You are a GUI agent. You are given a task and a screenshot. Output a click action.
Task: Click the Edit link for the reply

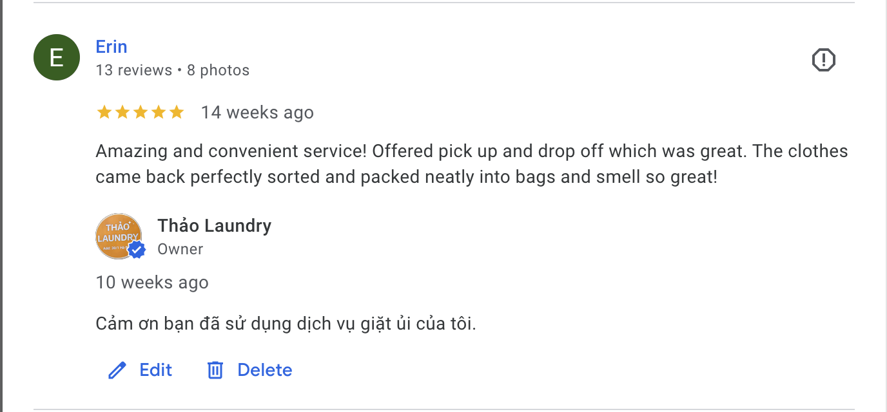point(155,370)
